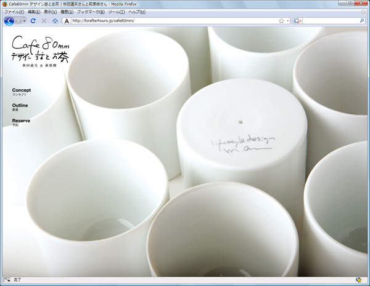Open the ヘルプ(H) menu

(137, 12)
